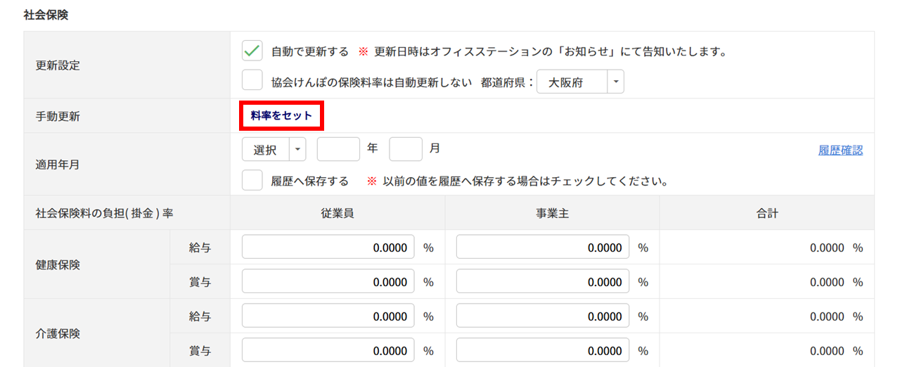The height and width of the screenshot is (367, 900).
Task: Click the 月 input field
Action: click(406, 149)
